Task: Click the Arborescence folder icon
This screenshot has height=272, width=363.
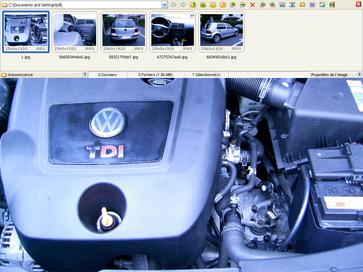Action: point(4,75)
